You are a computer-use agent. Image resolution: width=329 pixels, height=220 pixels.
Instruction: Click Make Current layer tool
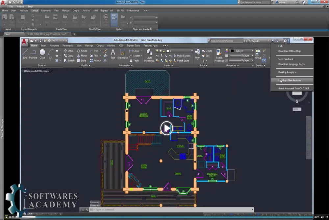pos(182,56)
